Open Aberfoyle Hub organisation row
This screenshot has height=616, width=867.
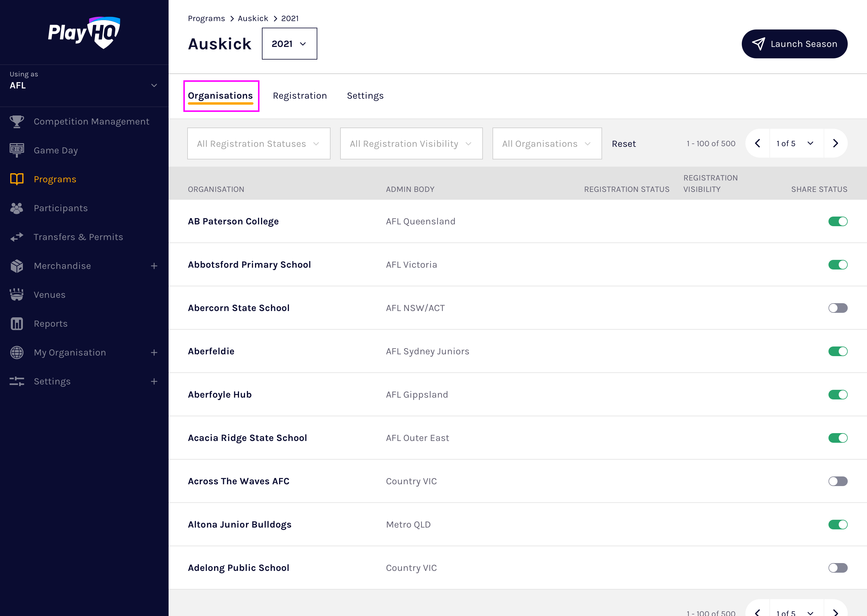click(219, 395)
